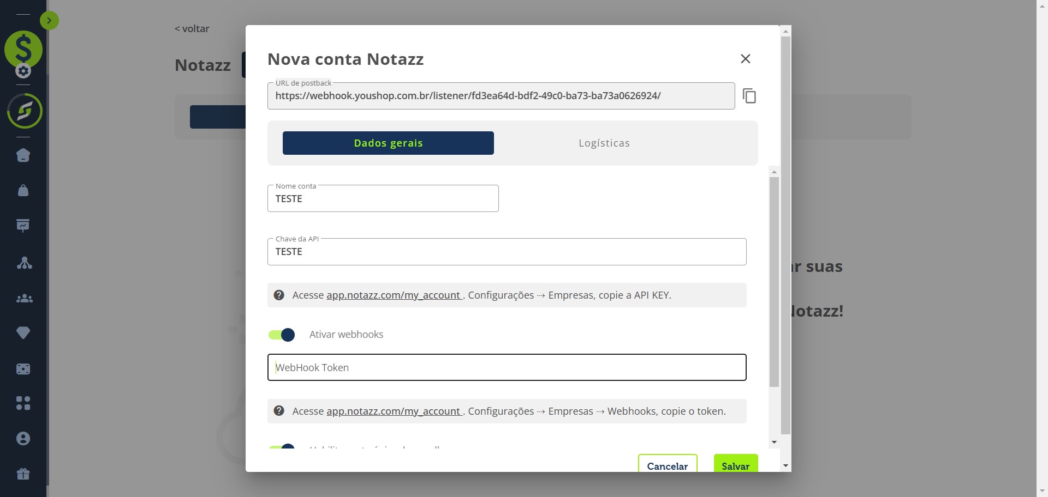Open the shopping bag sidebar icon
This screenshot has width=1048, height=497.
23,190
